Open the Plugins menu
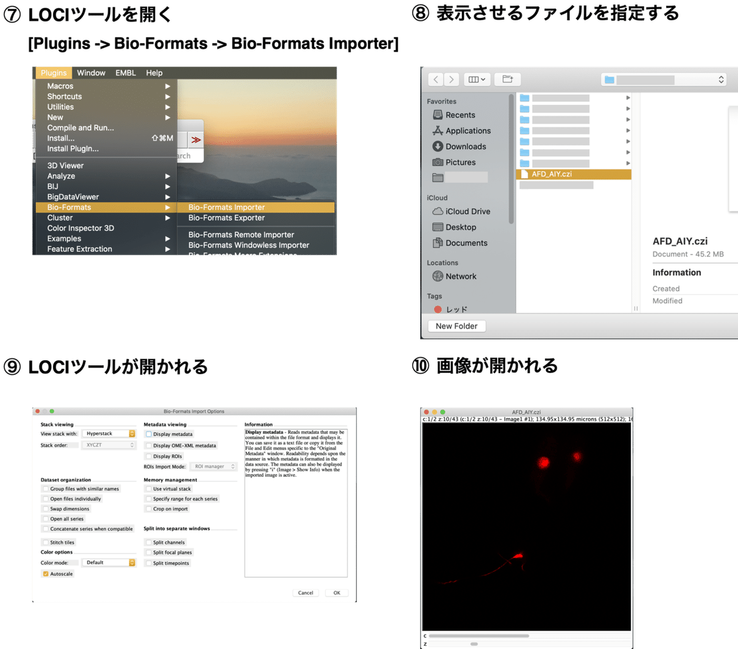738x649 pixels. (54, 73)
